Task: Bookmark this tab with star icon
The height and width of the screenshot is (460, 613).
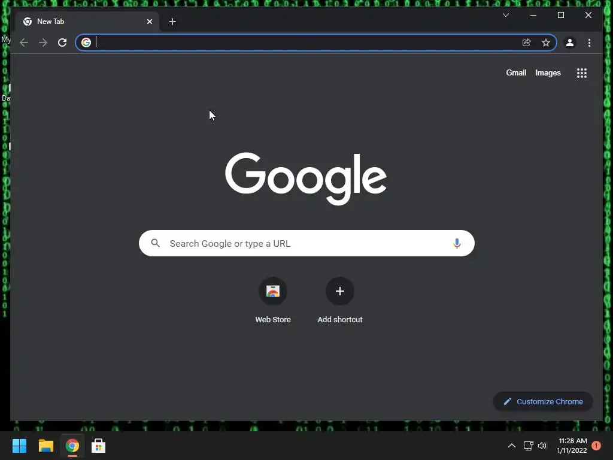Action: [546, 43]
